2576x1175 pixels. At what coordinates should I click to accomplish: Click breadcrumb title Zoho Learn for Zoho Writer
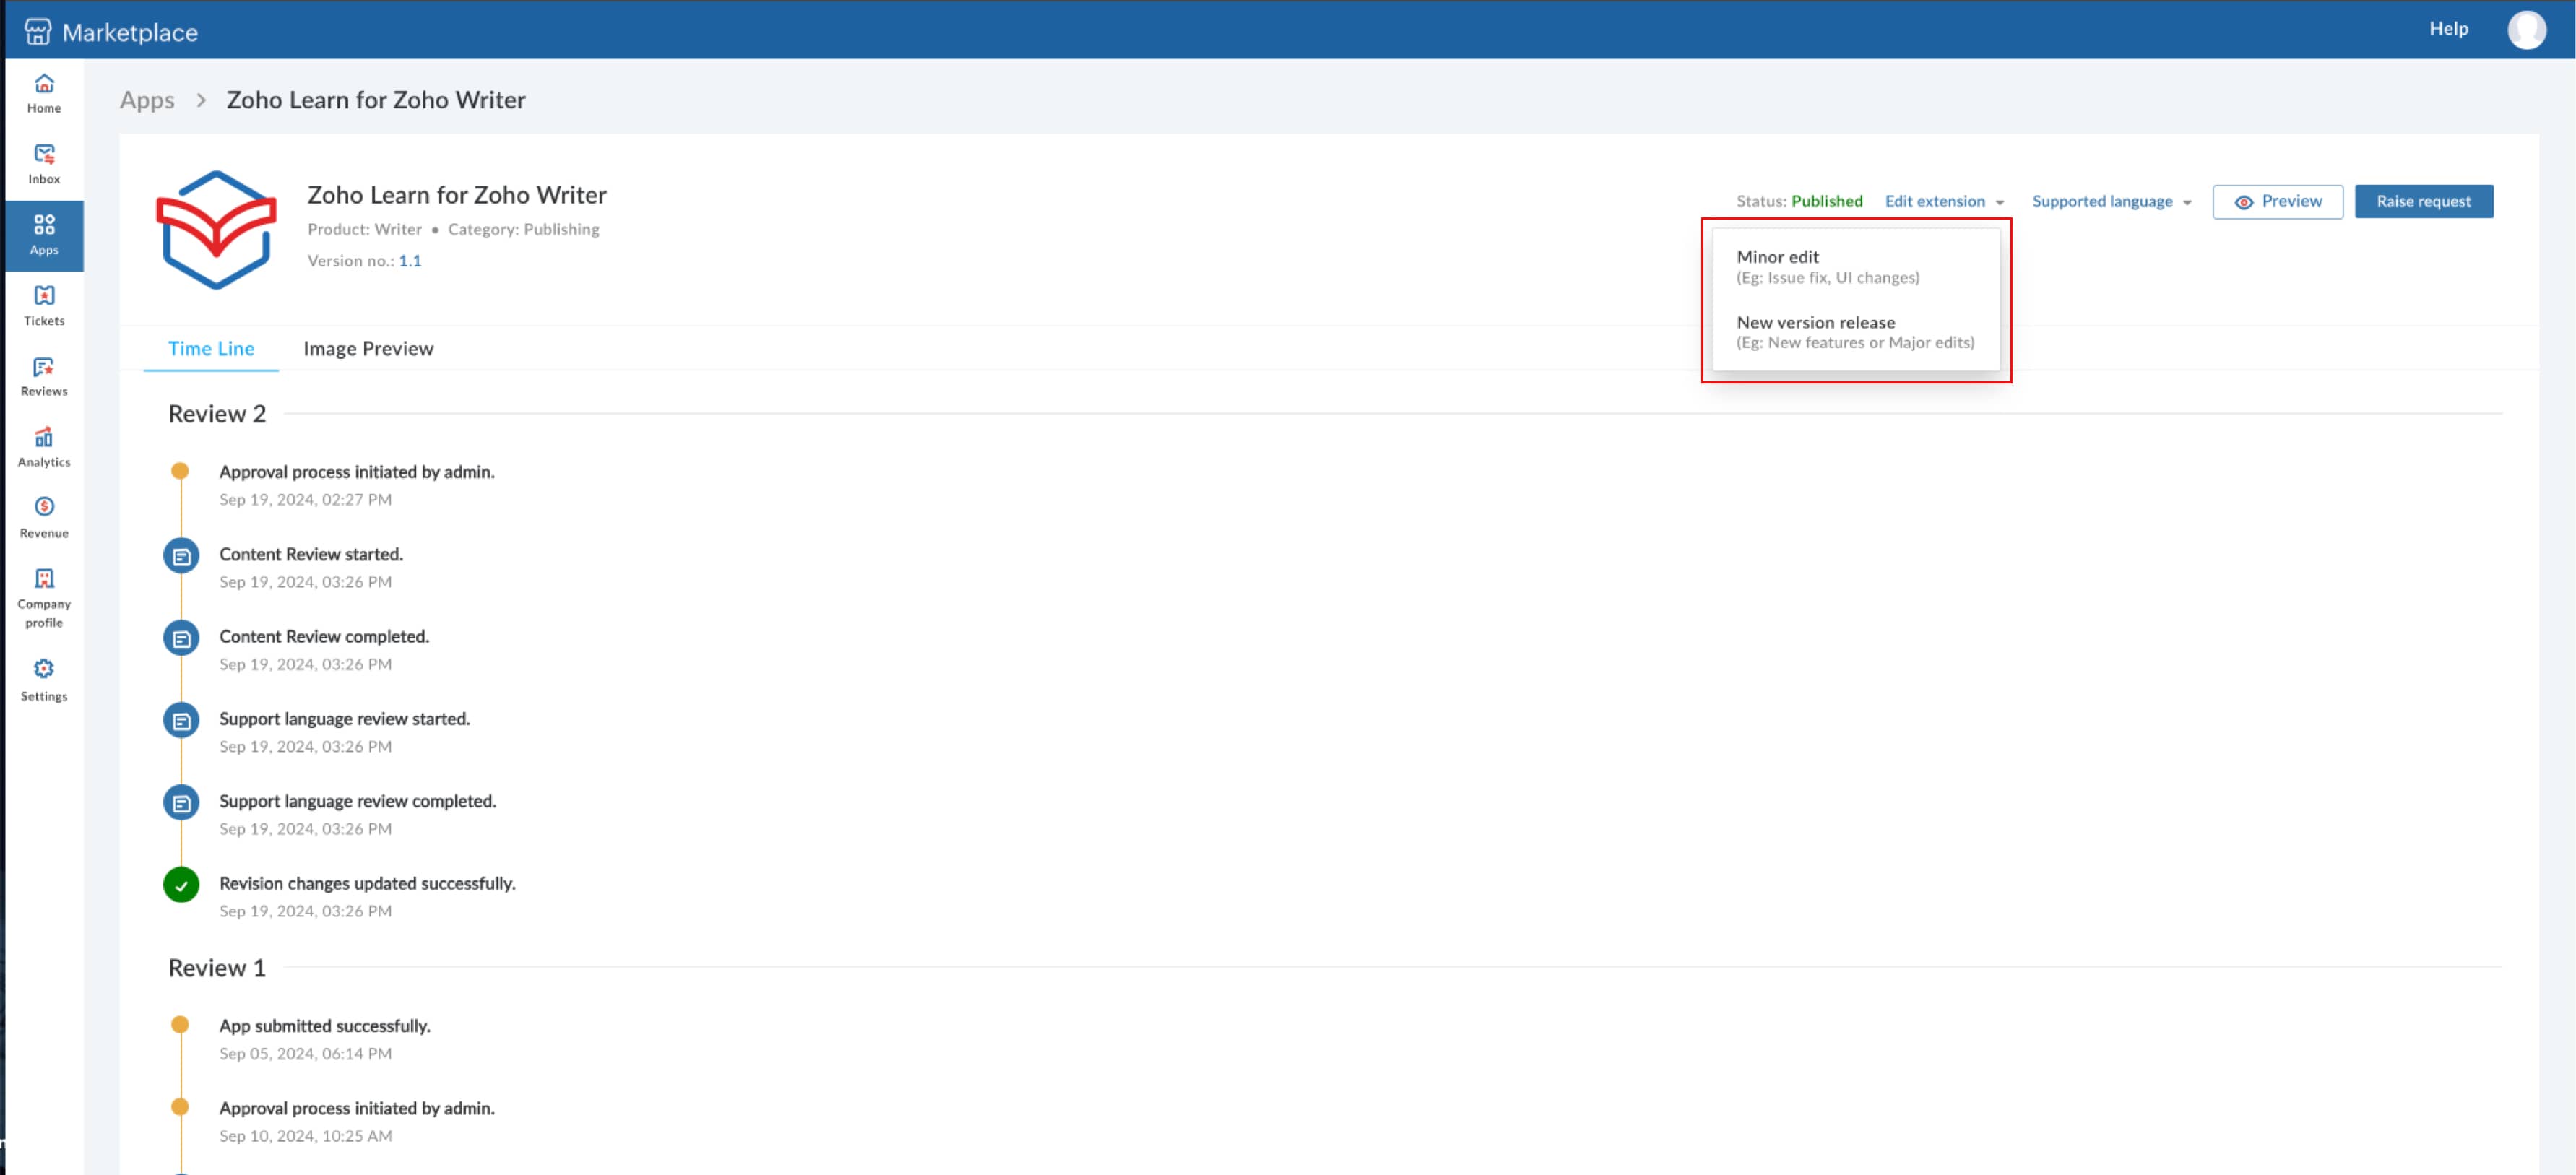[x=375, y=100]
